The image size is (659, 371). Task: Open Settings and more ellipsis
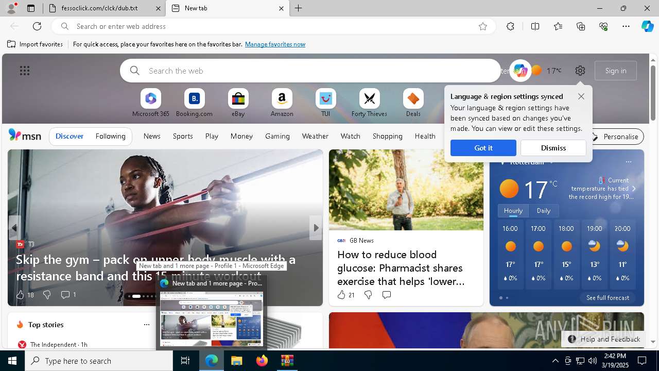(x=626, y=26)
